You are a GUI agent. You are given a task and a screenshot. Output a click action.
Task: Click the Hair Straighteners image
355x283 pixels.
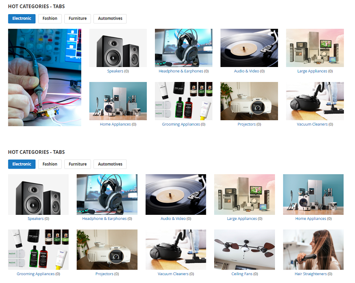pyautogui.click(x=313, y=249)
